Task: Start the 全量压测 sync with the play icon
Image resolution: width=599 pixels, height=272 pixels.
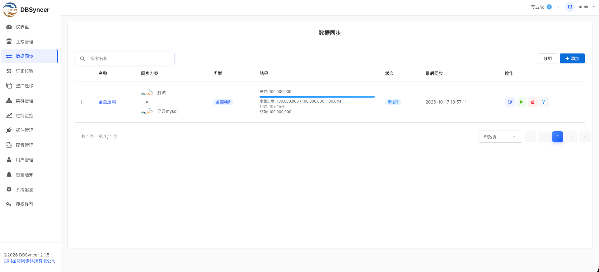Action: pyautogui.click(x=522, y=102)
